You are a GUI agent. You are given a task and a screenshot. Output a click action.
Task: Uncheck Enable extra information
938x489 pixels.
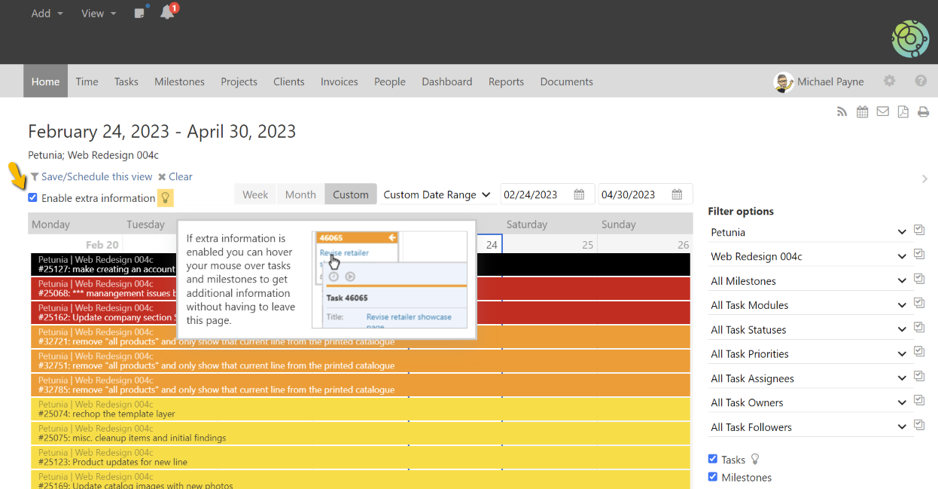tap(33, 198)
